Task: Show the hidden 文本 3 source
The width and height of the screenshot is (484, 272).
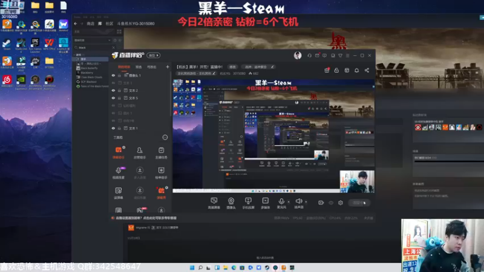Action: tap(113, 83)
